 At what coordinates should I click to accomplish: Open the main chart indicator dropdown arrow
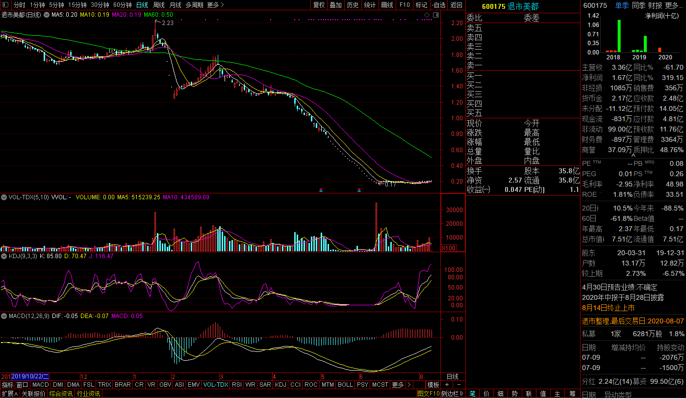(47, 15)
